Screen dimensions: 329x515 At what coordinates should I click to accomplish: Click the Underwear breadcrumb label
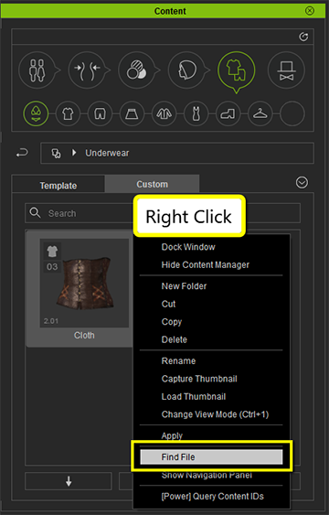[x=107, y=153]
